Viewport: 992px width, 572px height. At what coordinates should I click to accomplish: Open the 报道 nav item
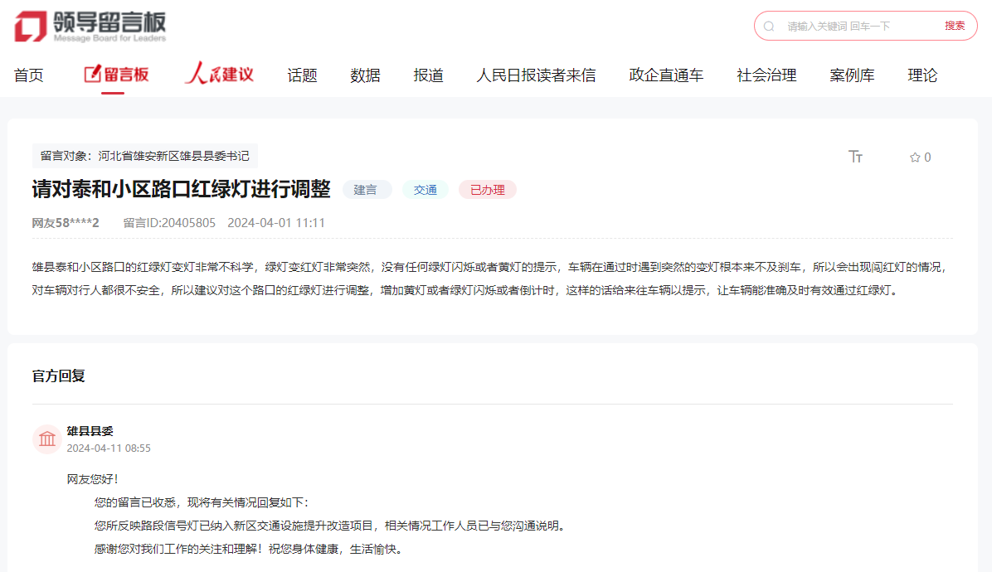point(428,75)
